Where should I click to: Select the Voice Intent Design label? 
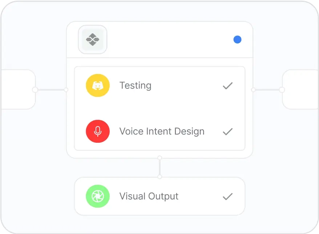[x=162, y=131]
